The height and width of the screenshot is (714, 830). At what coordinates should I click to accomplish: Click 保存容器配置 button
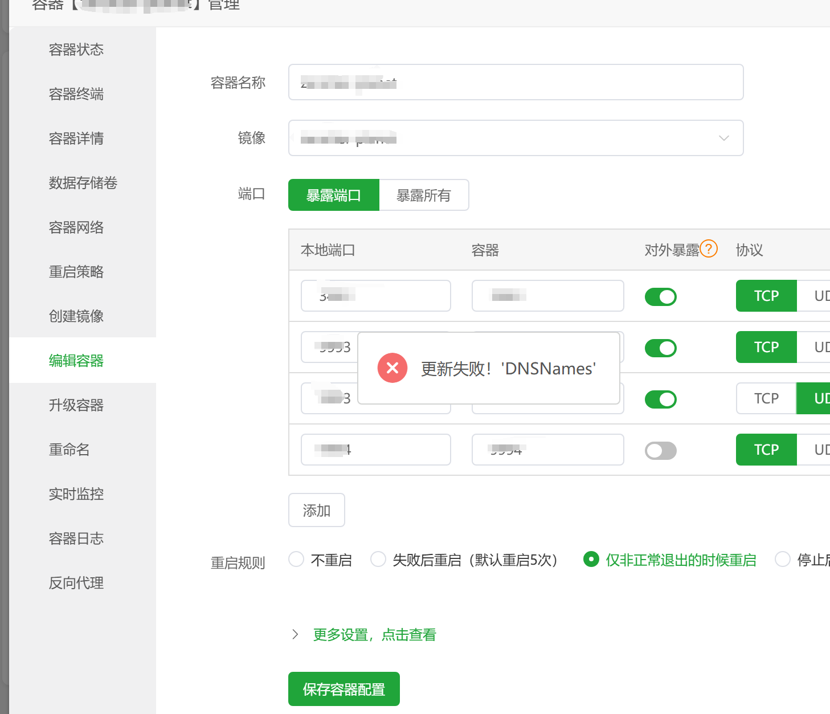(344, 689)
